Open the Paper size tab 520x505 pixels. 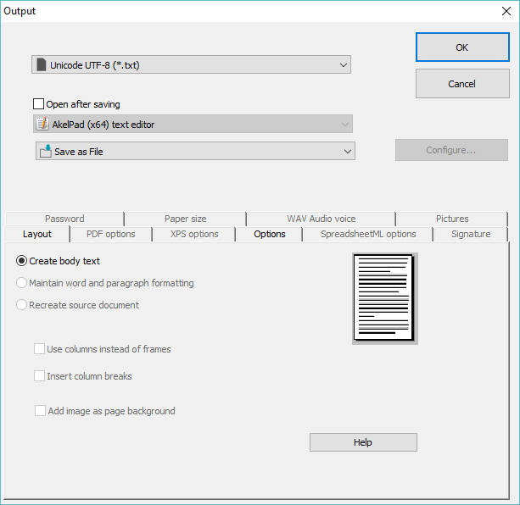pyautogui.click(x=186, y=219)
